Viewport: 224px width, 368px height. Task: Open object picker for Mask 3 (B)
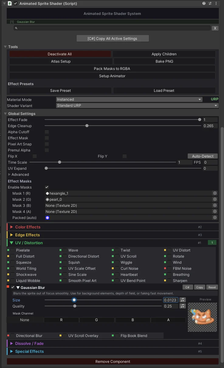click(x=215, y=205)
